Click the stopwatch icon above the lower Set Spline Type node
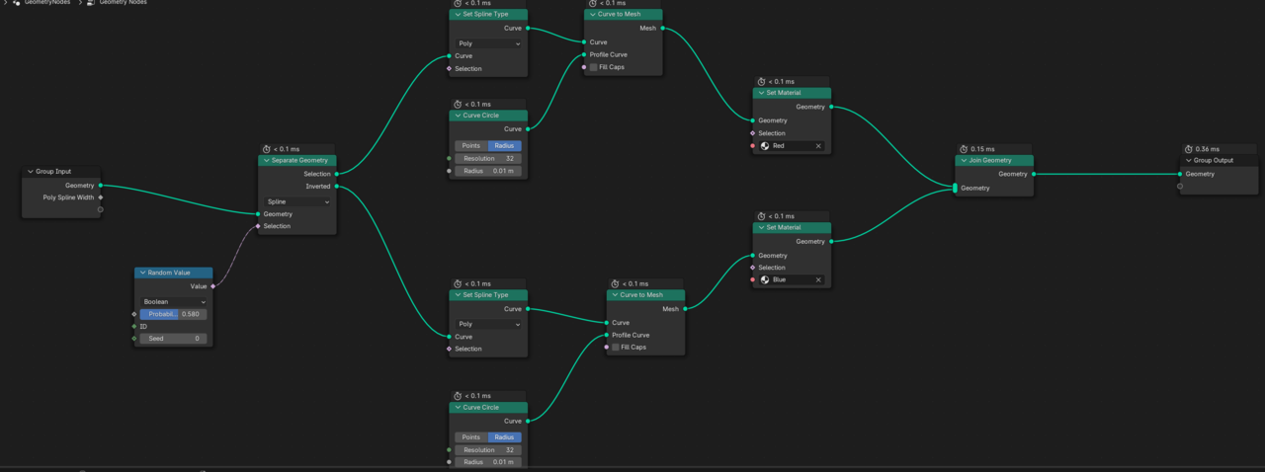This screenshot has width=1265, height=472. point(458,283)
